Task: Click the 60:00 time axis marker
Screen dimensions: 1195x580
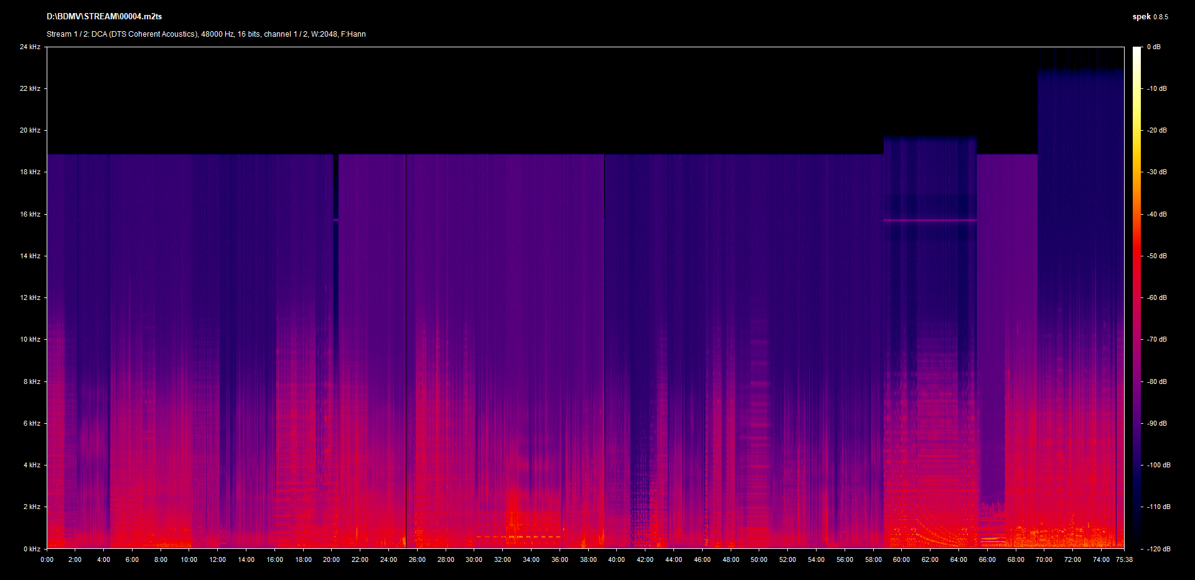Action: click(x=901, y=559)
